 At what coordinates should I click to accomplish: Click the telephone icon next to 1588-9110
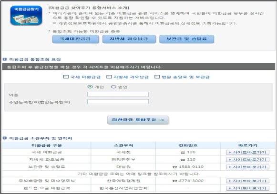(174, 167)
